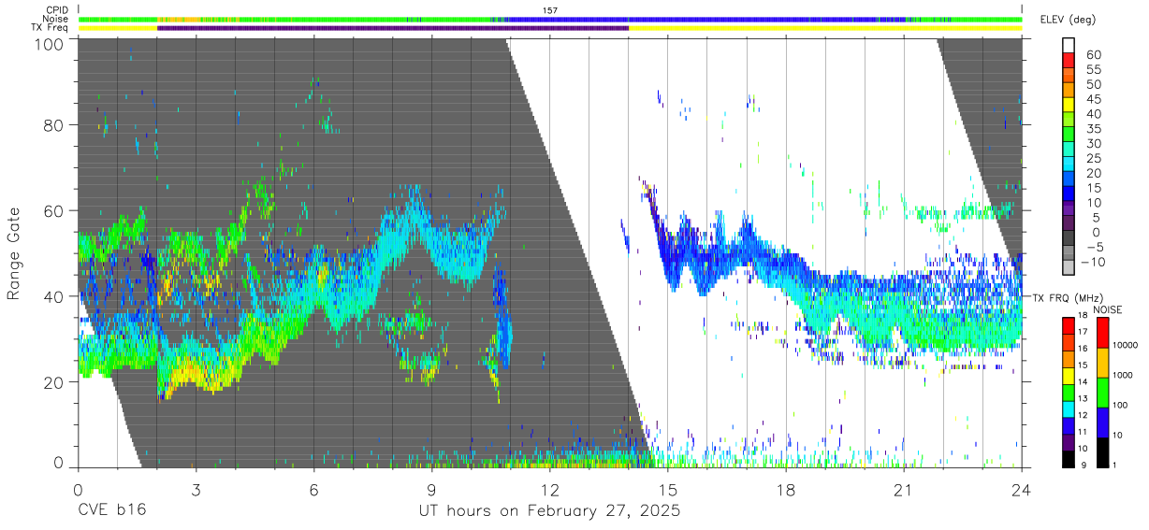Click the '1' tick on NOISE colorbar
Screen dimensions: 1149x530
pyautogui.click(x=1114, y=466)
